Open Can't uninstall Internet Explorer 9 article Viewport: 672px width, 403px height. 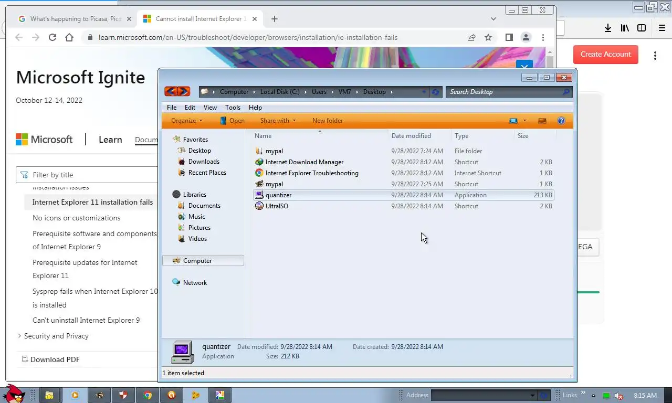[x=86, y=320]
